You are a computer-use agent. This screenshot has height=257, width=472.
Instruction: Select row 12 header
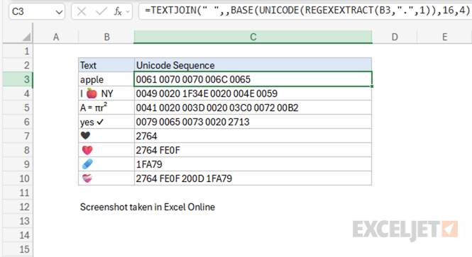pyautogui.click(x=18, y=207)
